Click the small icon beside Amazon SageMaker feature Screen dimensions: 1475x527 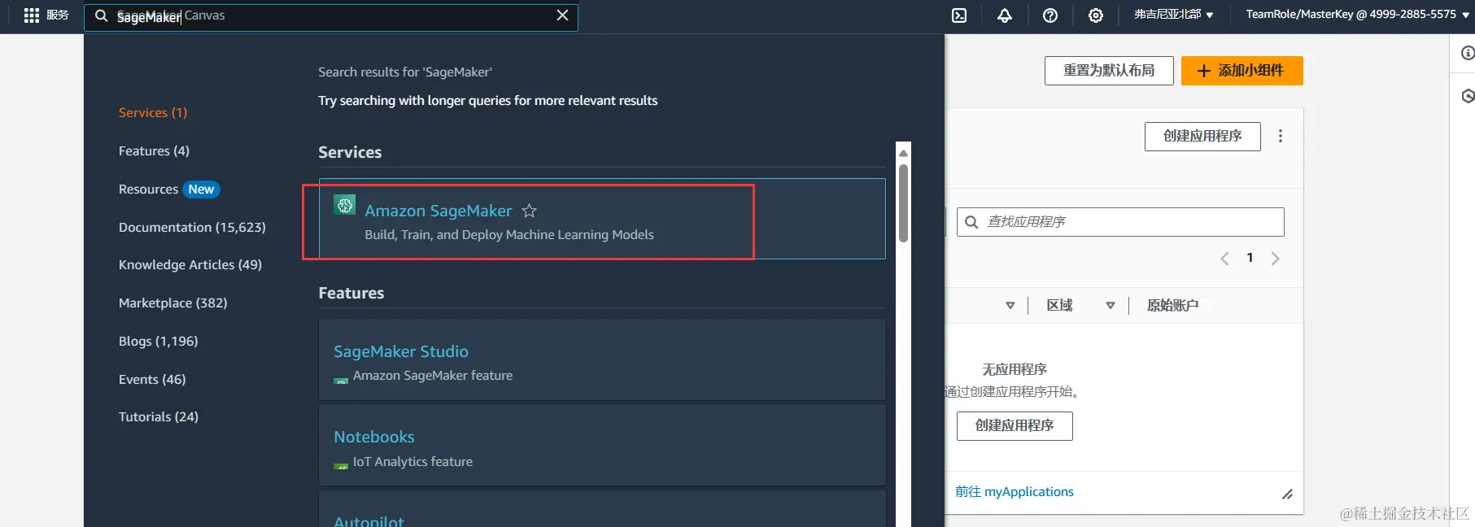coord(341,380)
